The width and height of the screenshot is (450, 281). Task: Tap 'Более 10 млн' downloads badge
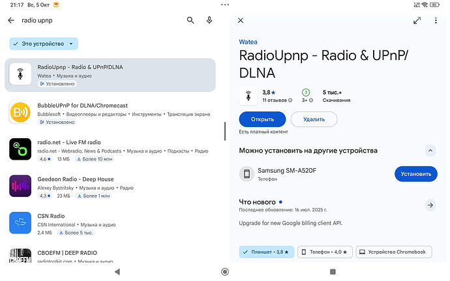[95, 159]
